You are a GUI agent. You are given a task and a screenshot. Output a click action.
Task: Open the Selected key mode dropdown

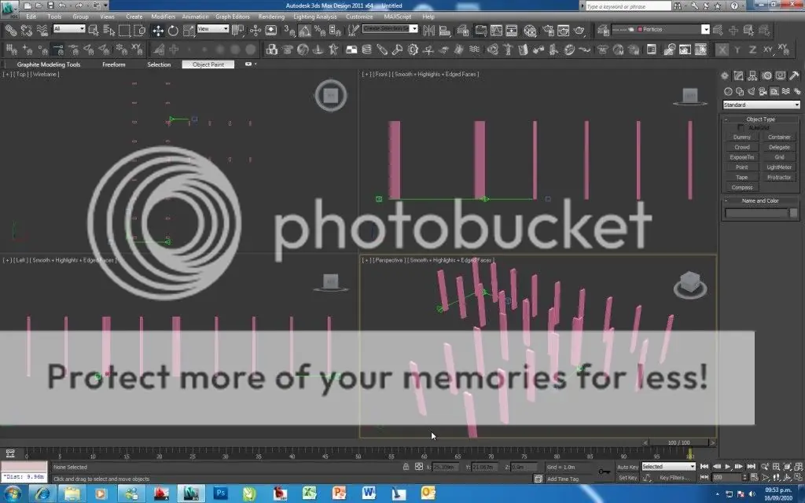668,467
